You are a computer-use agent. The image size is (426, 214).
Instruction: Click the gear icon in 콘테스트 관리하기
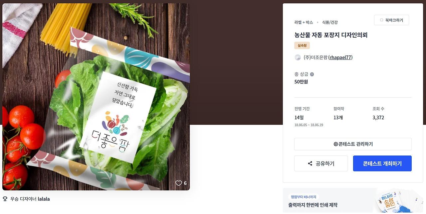pyautogui.click(x=336, y=144)
